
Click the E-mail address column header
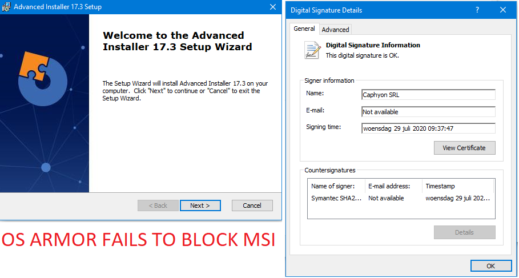[x=393, y=186]
